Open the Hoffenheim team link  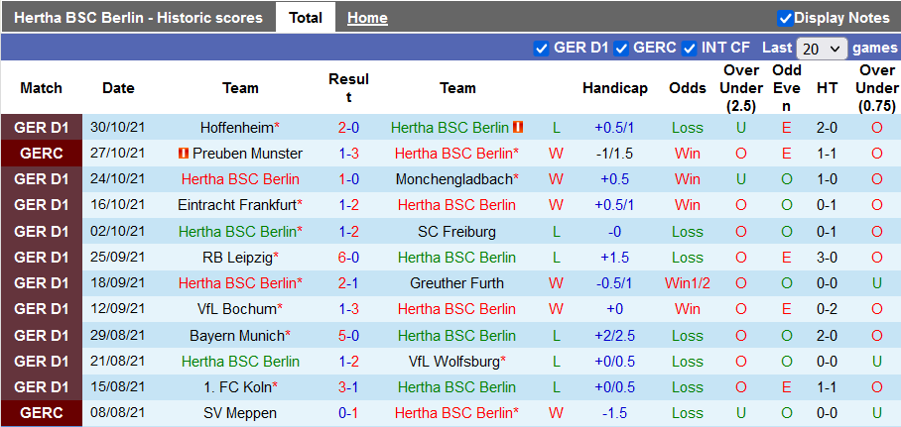click(236, 128)
